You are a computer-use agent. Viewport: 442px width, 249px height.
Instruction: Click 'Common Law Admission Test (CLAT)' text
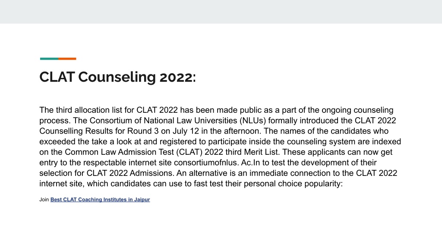(134, 152)
